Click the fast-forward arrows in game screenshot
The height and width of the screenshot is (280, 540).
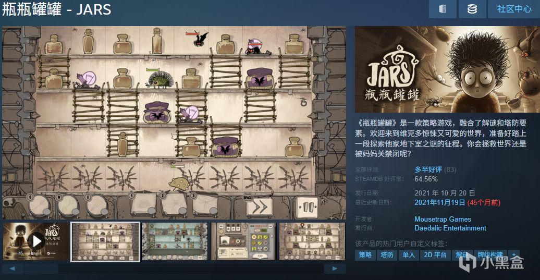(x=260, y=208)
